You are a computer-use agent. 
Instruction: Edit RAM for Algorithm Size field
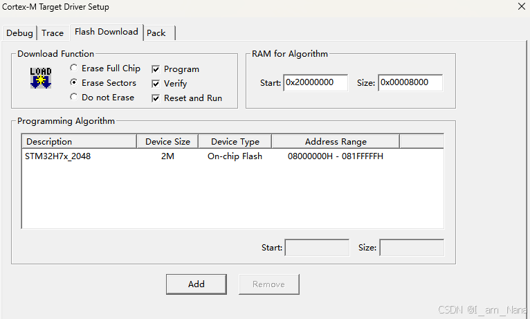coord(410,83)
